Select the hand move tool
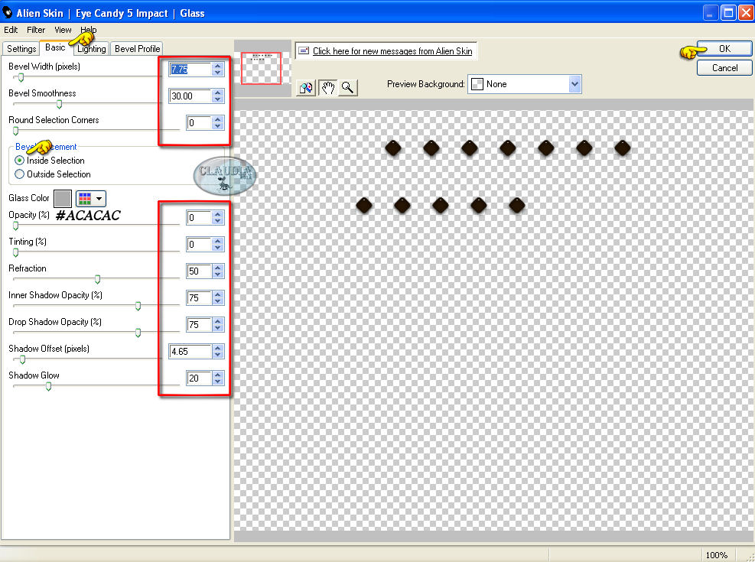755x562 pixels. click(328, 88)
